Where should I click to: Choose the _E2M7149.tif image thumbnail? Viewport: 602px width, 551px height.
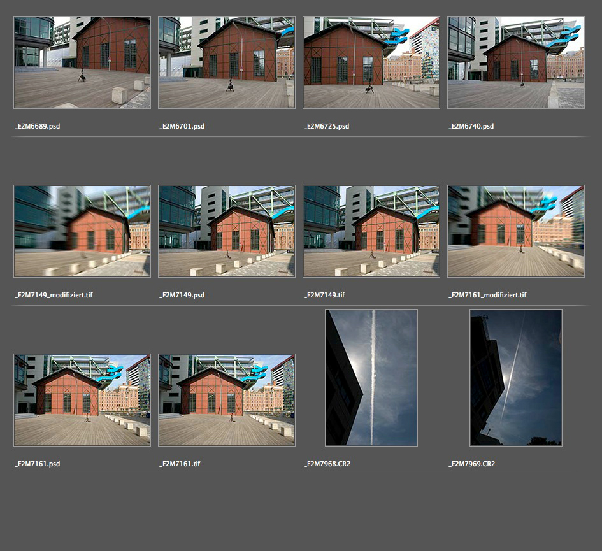371,231
